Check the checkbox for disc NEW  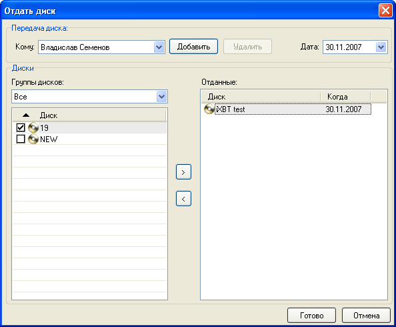pyautogui.click(x=21, y=139)
